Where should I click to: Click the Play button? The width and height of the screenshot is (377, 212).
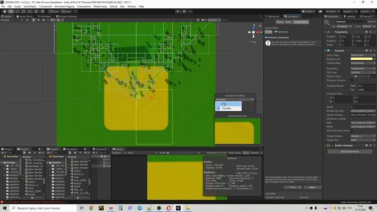pyautogui.click(x=178, y=11)
